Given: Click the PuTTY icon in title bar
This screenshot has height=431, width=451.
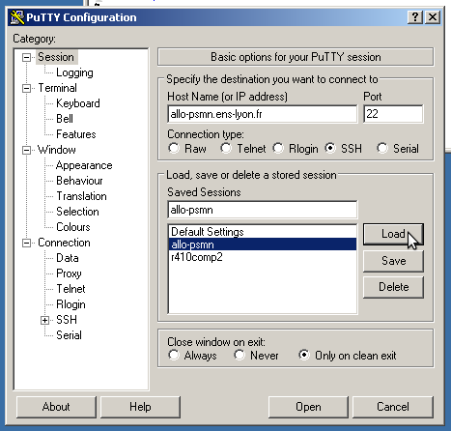Looking at the screenshot, I should click(17, 17).
